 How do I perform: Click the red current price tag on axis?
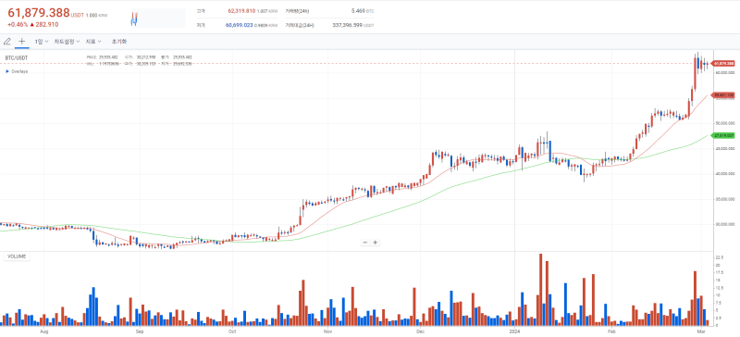pos(723,63)
